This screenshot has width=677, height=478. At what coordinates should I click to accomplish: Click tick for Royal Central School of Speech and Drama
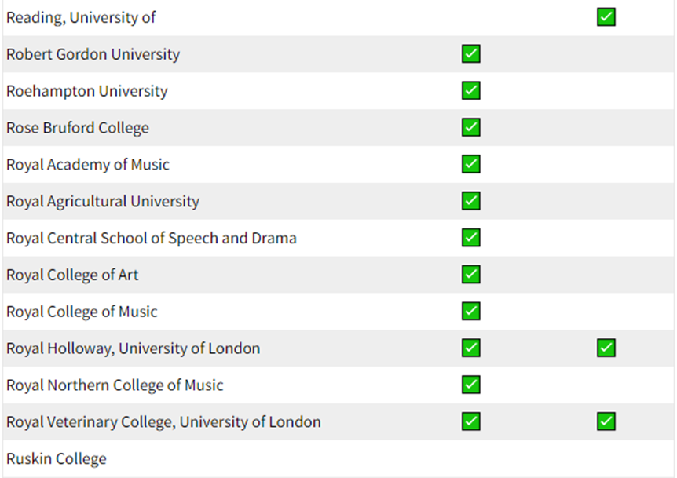471,237
